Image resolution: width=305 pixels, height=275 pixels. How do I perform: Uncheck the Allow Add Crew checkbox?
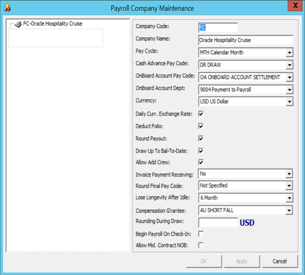coord(201,162)
